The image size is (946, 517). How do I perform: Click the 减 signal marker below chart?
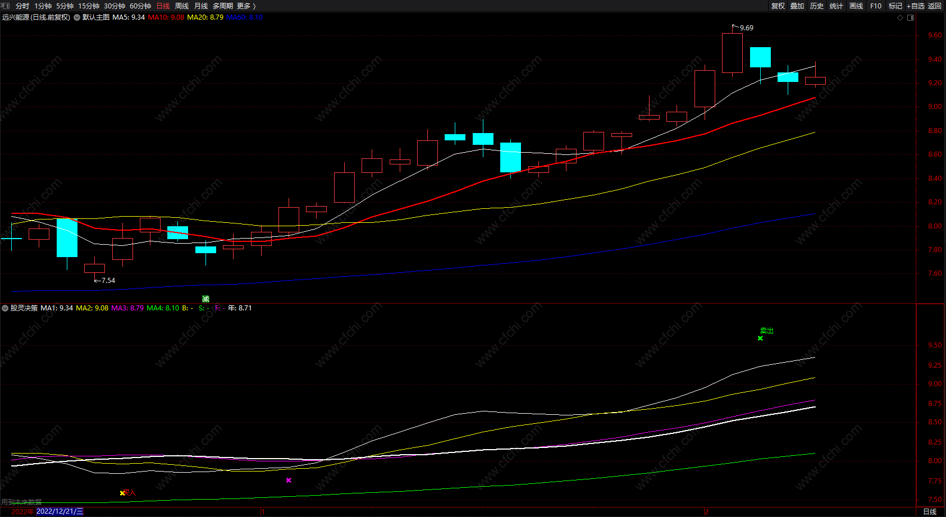tap(205, 299)
